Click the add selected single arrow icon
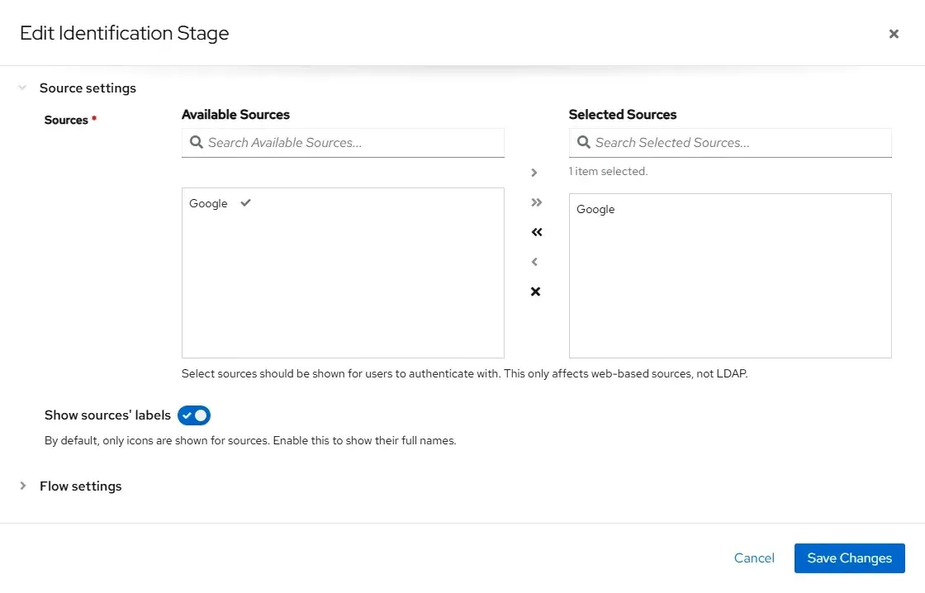925x593 pixels. (534, 173)
